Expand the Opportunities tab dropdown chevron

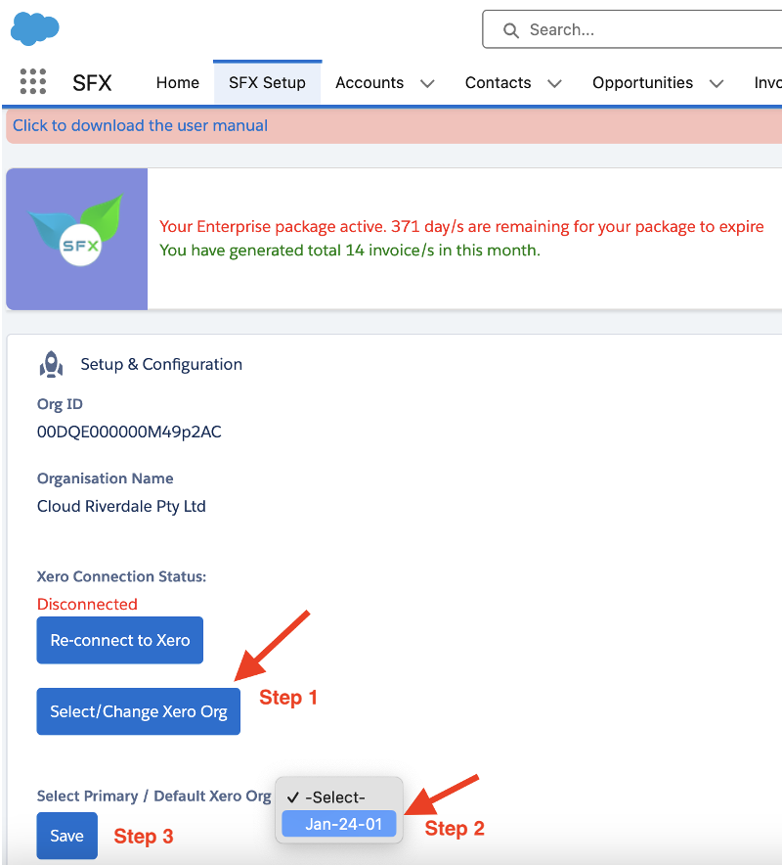tap(717, 84)
